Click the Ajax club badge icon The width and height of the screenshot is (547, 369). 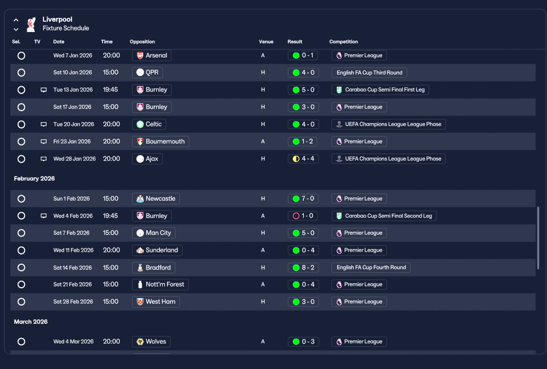[140, 159]
